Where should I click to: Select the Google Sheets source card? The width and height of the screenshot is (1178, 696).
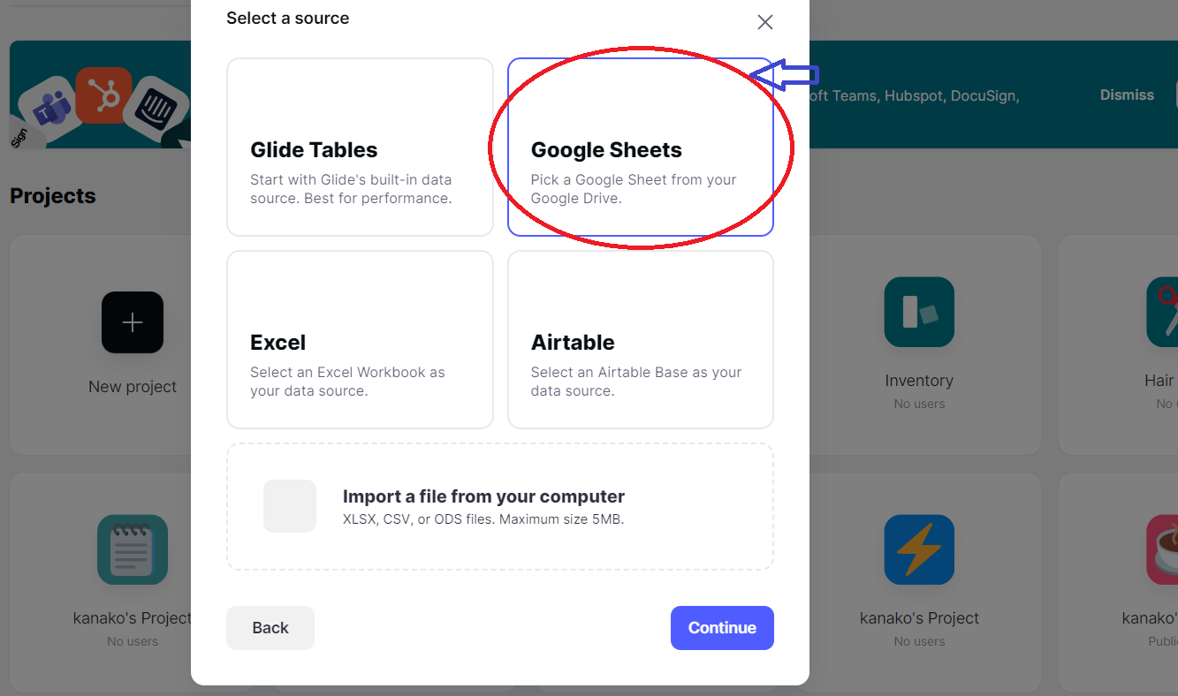(x=641, y=147)
